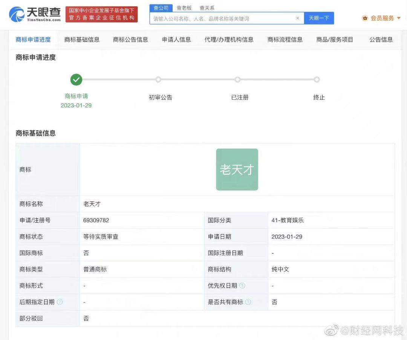Click the 商标申请 step label
The height and width of the screenshot is (340, 407).
tap(76, 96)
